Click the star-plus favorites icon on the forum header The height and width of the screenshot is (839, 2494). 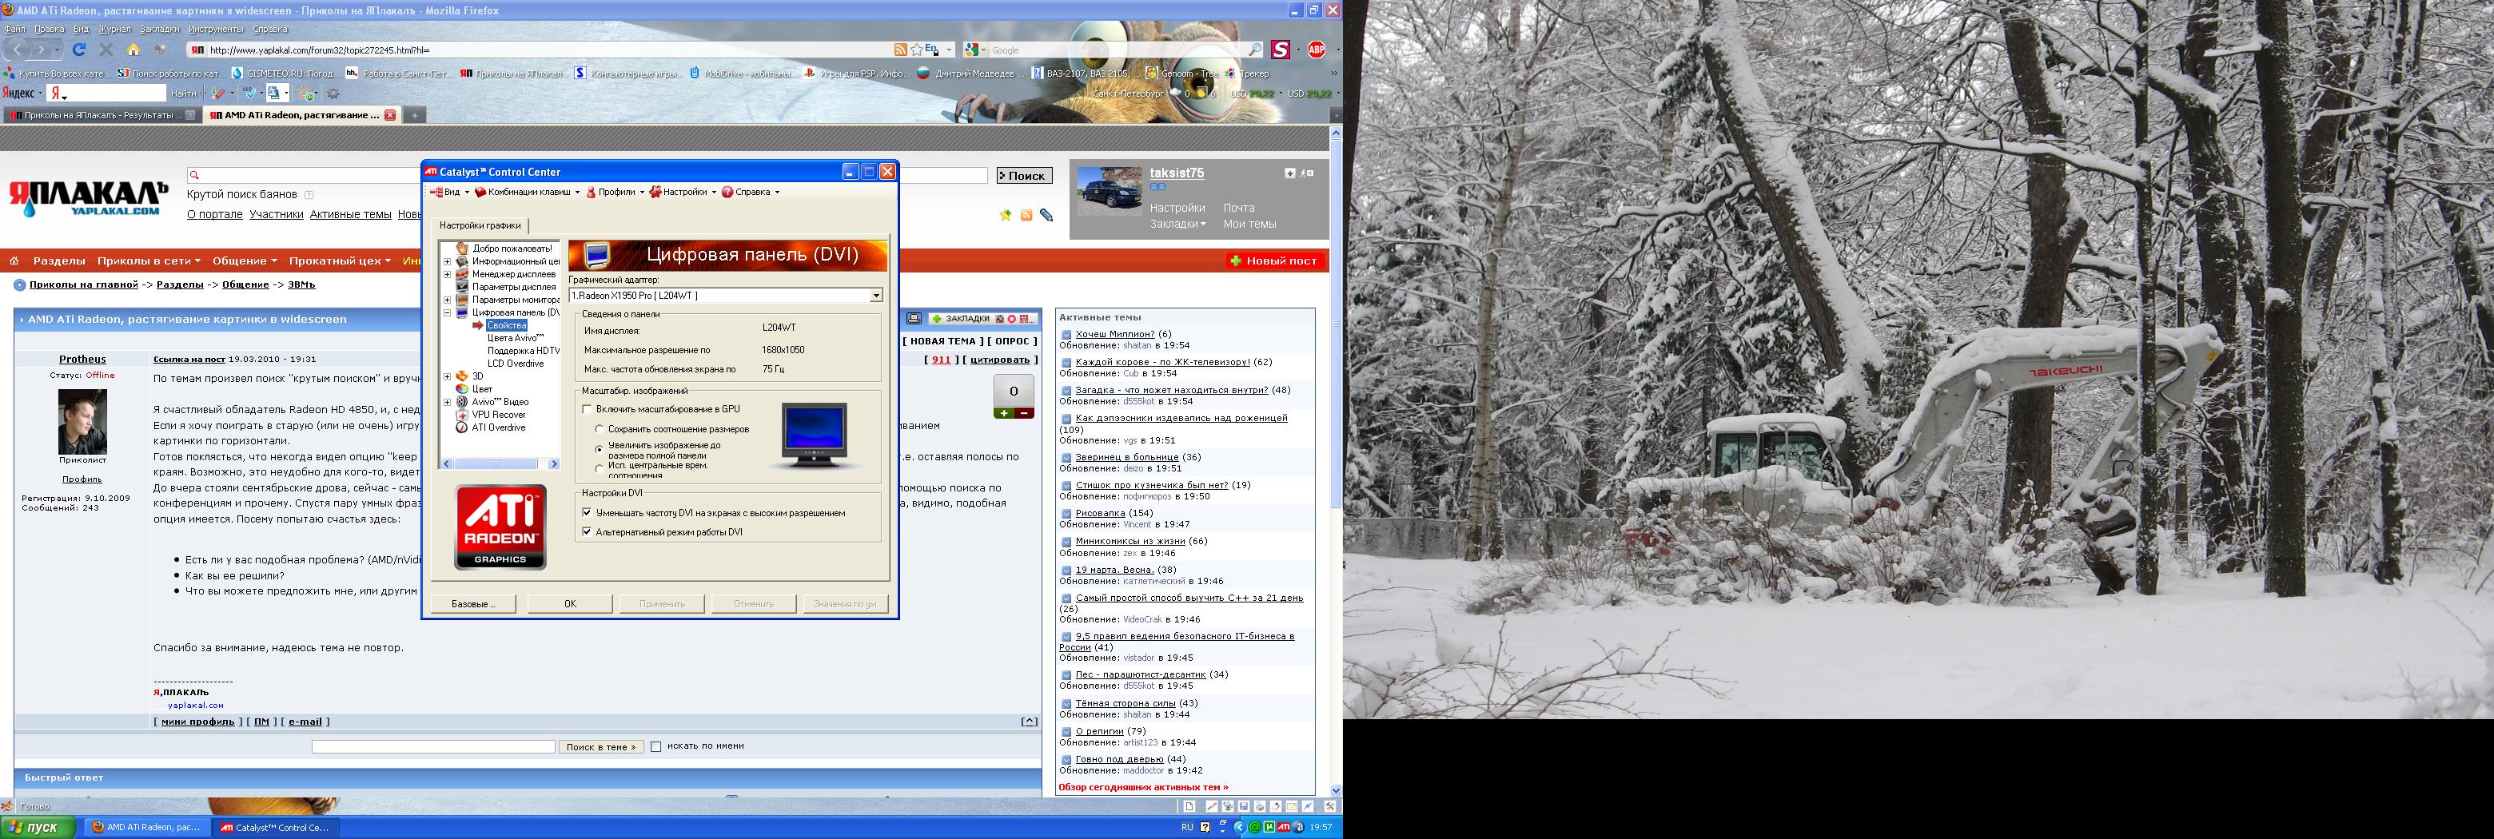(x=1006, y=215)
